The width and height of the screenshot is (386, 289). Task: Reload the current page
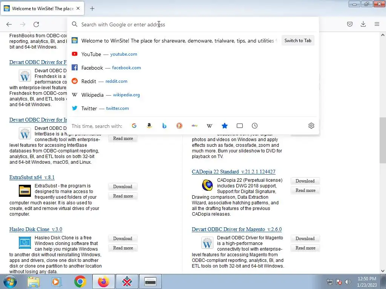[x=36, y=24]
